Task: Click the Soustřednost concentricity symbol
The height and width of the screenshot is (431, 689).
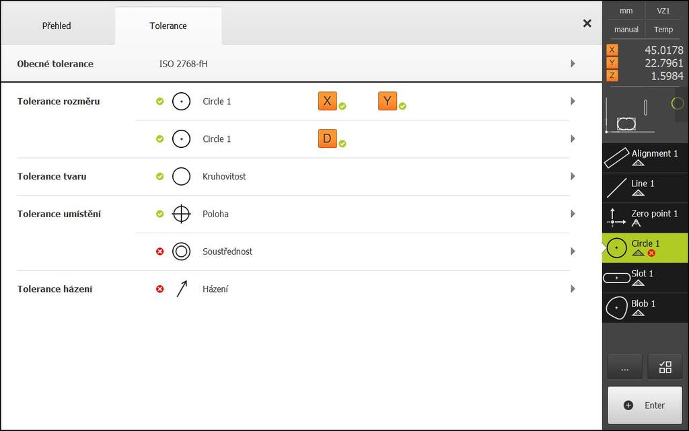Action: tap(181, 251)
